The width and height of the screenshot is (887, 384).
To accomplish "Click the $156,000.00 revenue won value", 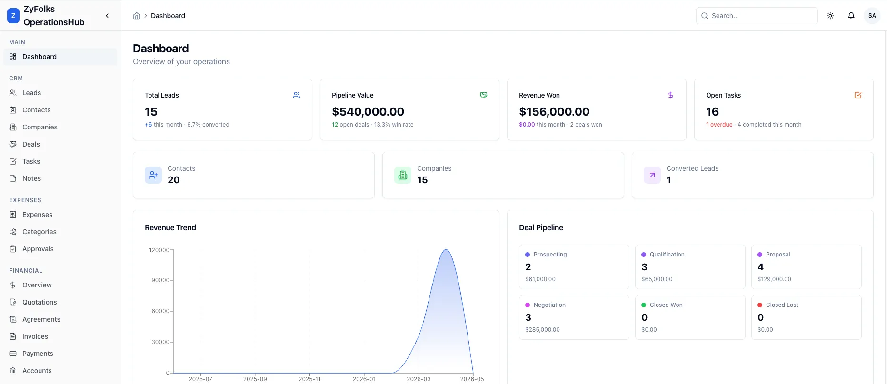I will (554, 112).
